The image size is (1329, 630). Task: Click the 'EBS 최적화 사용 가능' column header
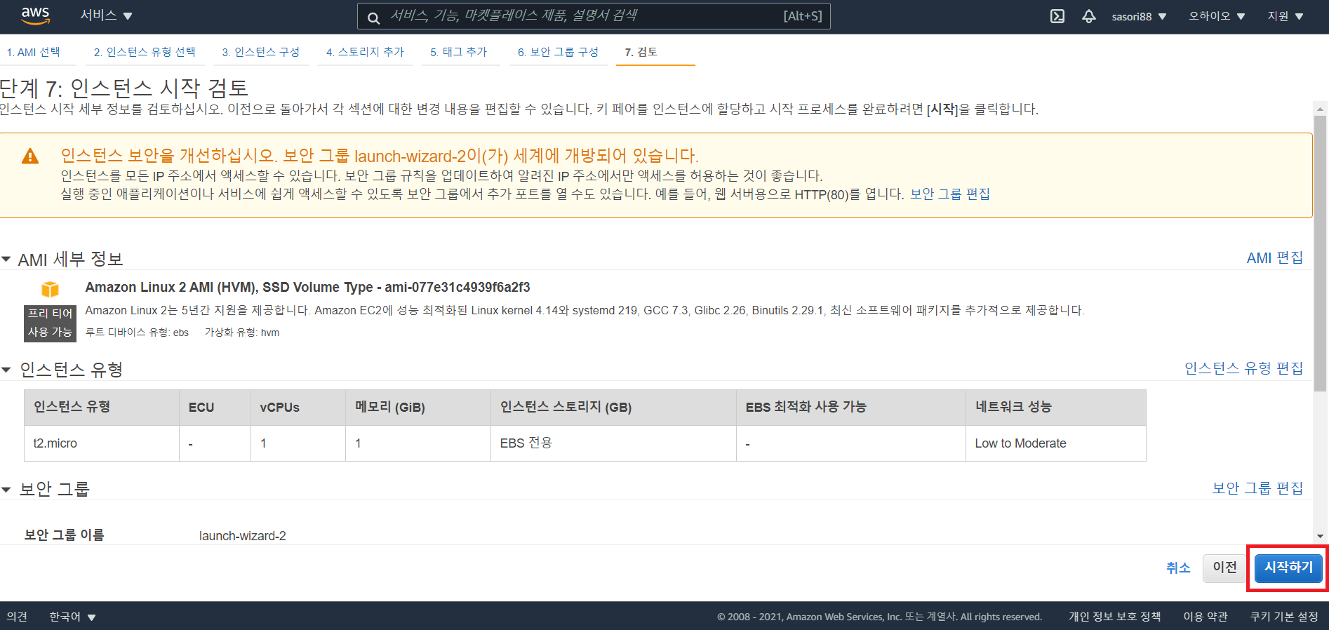[851, 408]
